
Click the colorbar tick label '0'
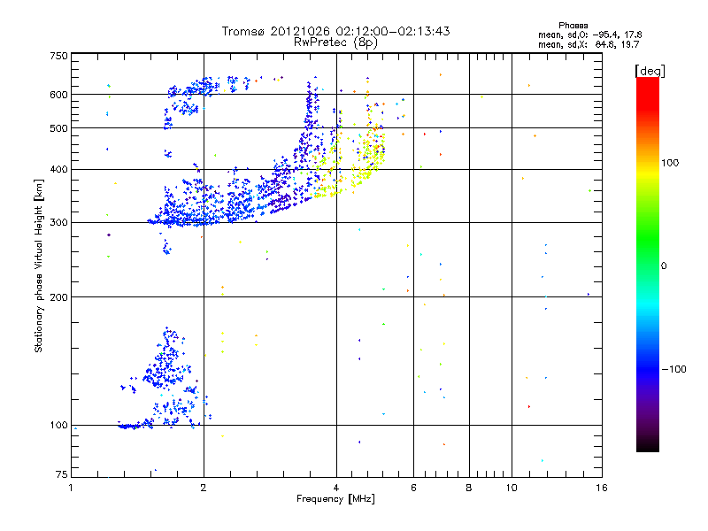664,266
